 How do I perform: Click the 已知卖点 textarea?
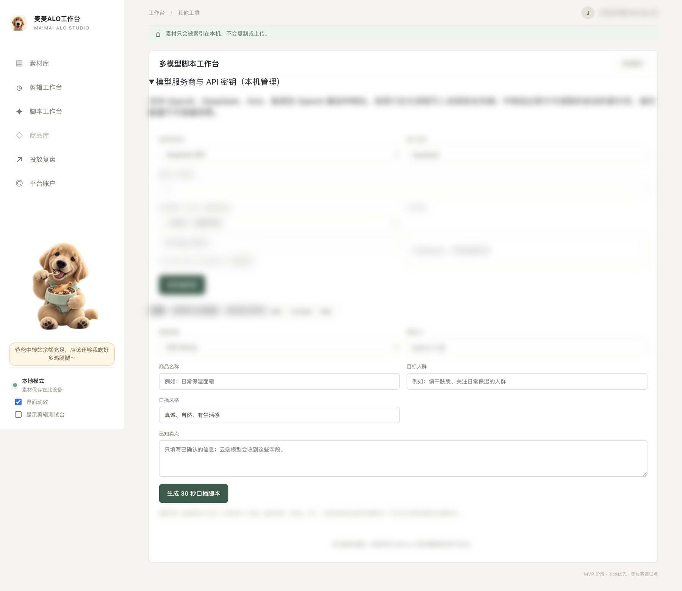[403, 459]
